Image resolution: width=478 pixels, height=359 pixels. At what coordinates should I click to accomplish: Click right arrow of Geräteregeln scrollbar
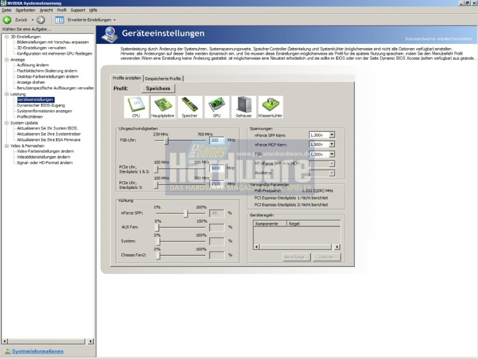click(337, 247)
